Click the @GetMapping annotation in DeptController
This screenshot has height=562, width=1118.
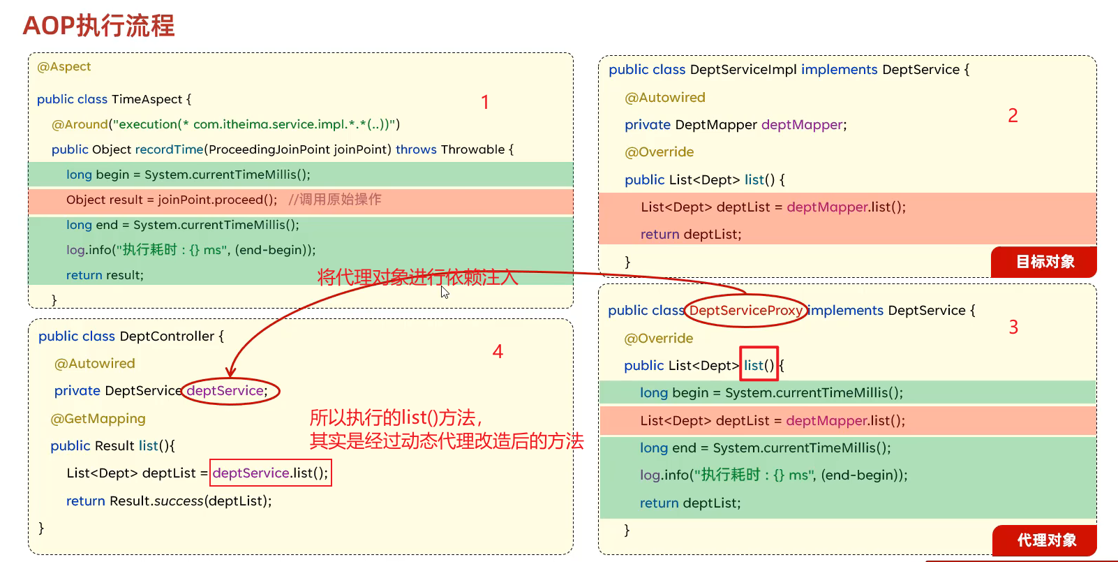[98, 419]
